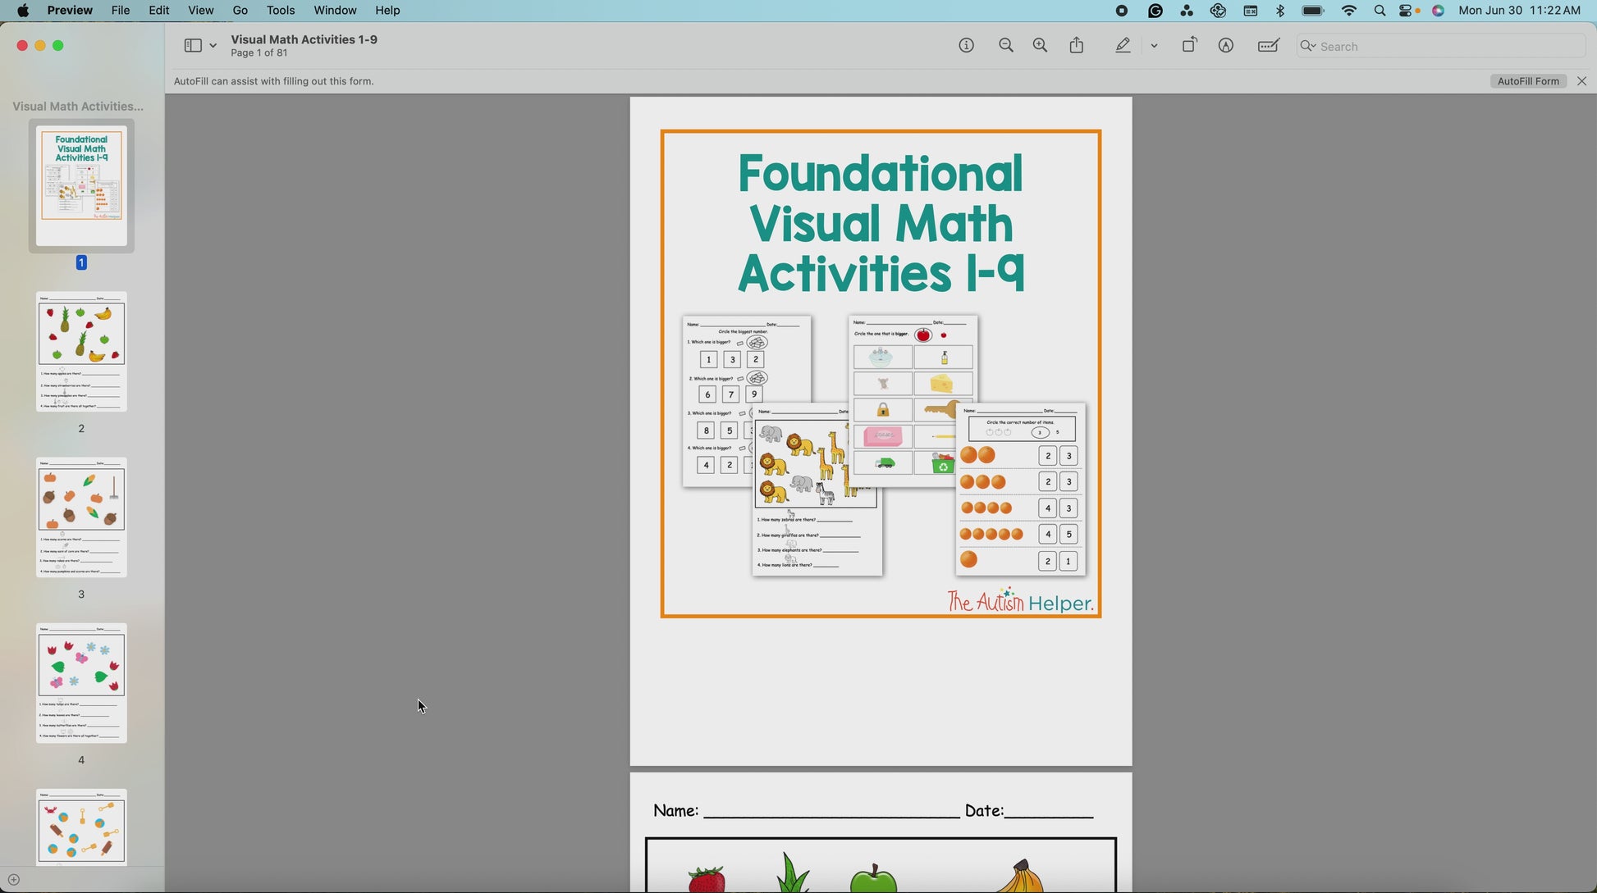
Task: Open the search options magnifier dropdown
Action: point(1308,46)
